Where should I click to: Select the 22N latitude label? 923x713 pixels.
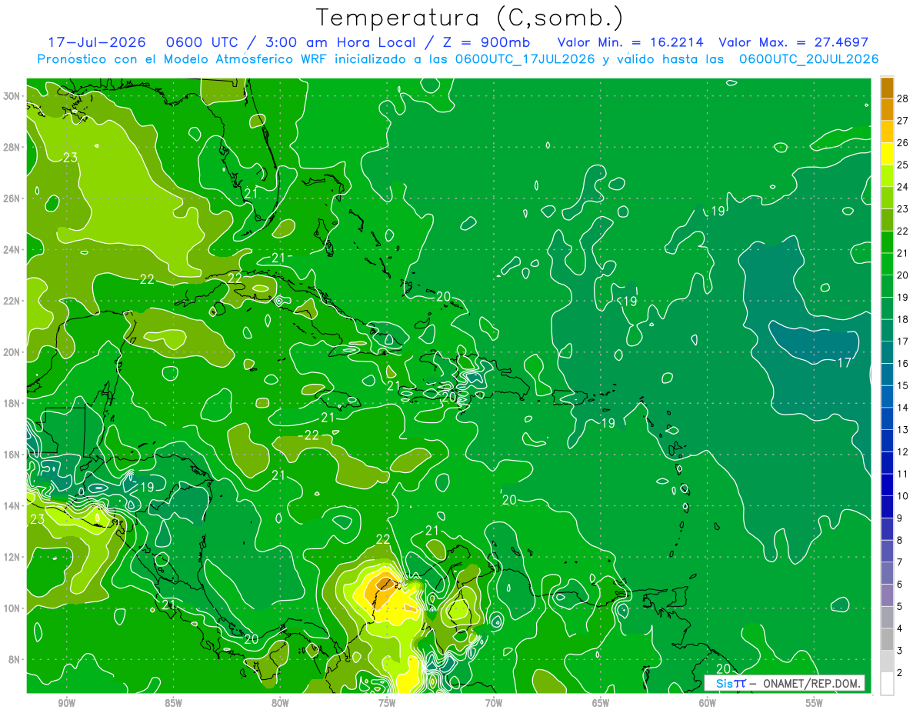(x=12, y=301)
